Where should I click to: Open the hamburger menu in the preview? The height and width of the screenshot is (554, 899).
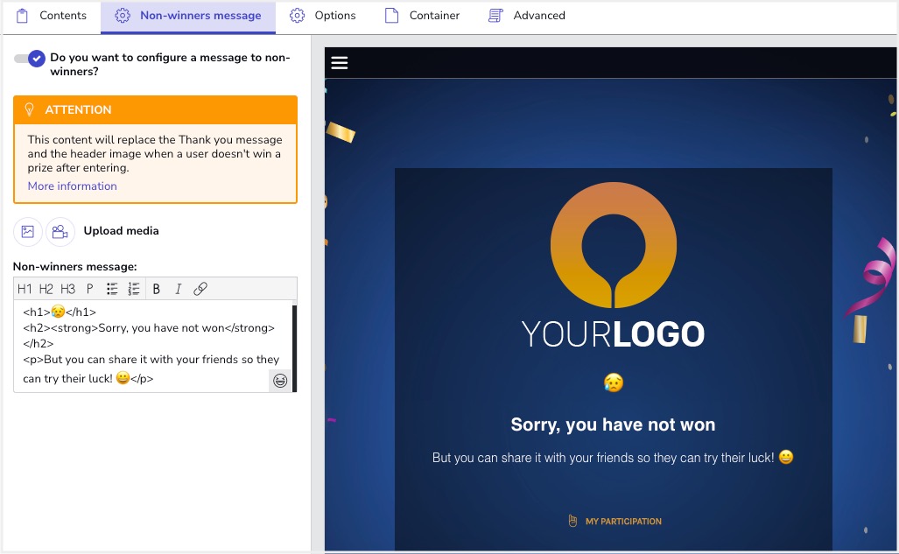click(x=340, y=62)
